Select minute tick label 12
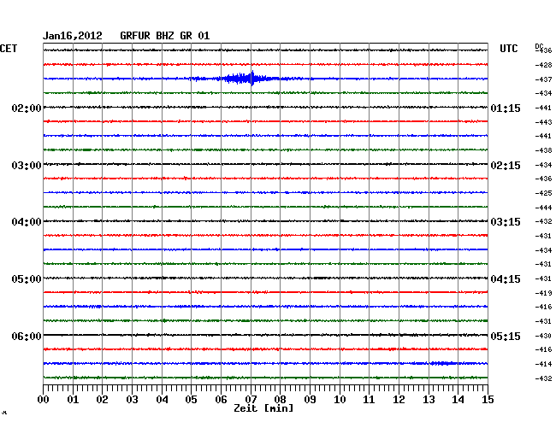This screenshot has width=556, height=422. (x=399, y=399)
